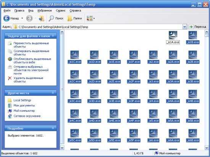
Task: Open the Views mode dropdown button
Action: pos(90,18)
